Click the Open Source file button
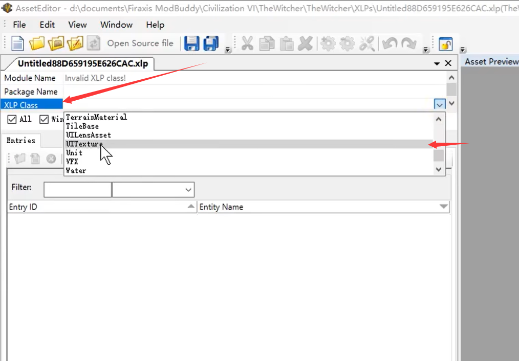This screenshot has width=519, height=361. (x=140, y=43)
